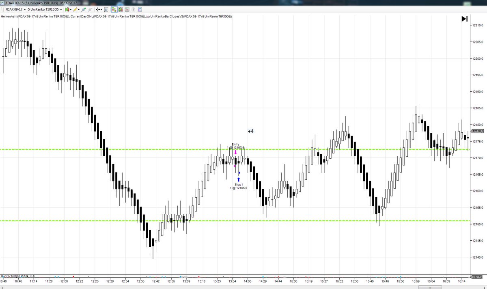Open the FDAX 09-17 instrument dropdown
Viewport: 487px width, 289px height.
(x=15, y=9)
